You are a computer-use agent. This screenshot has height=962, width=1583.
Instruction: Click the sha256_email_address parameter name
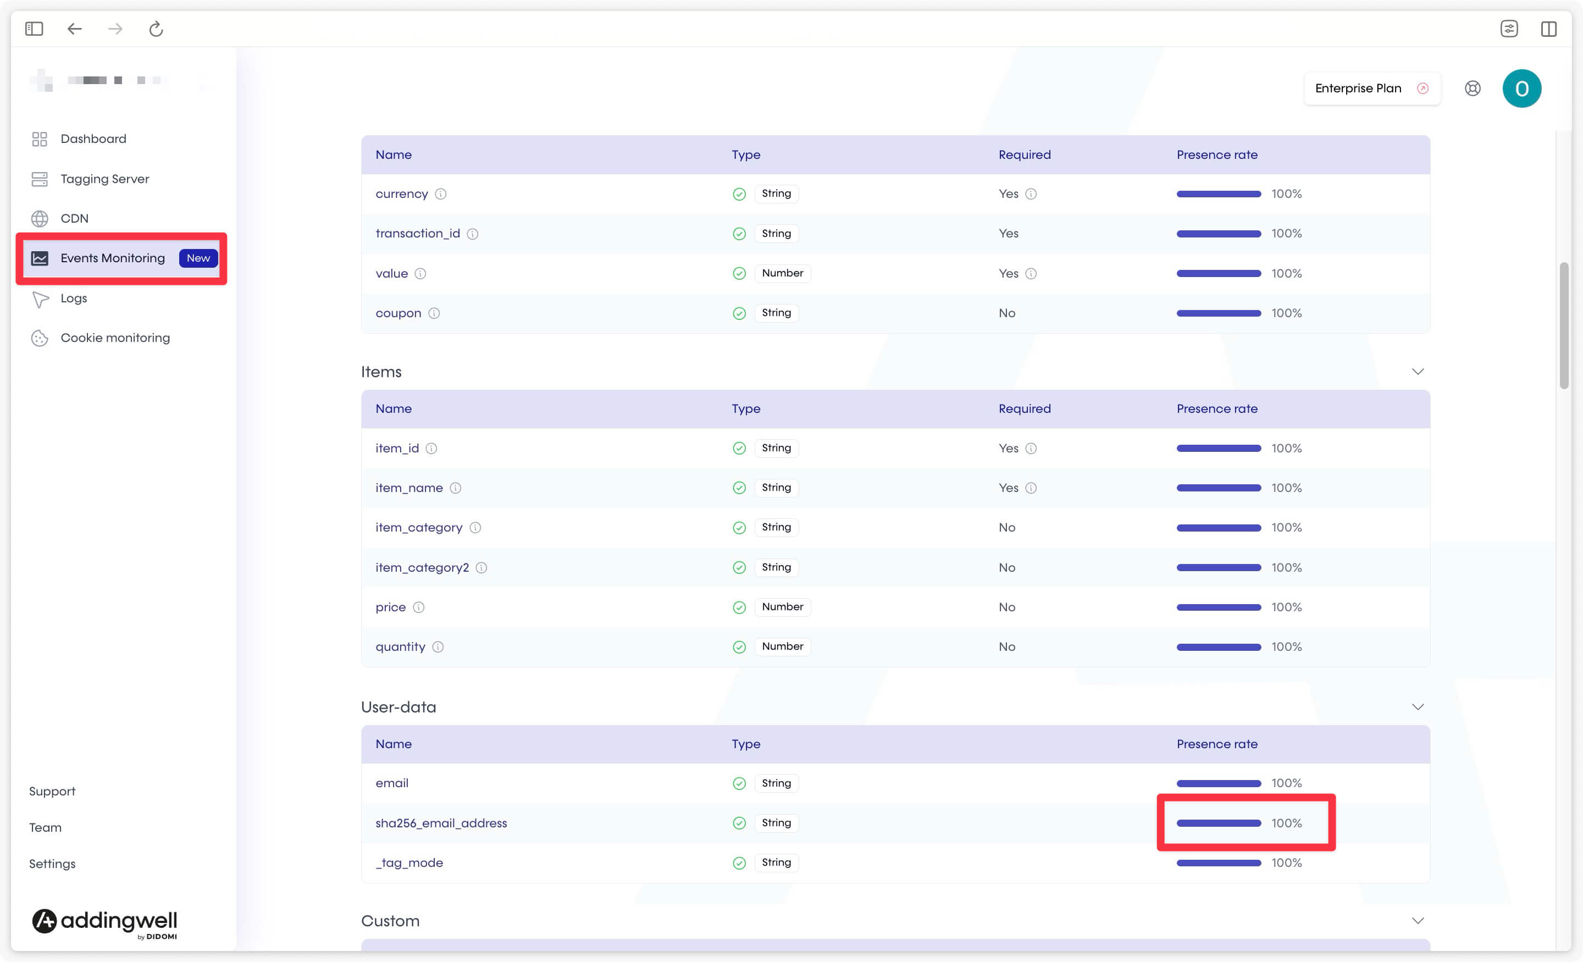(x=441, y=823)
